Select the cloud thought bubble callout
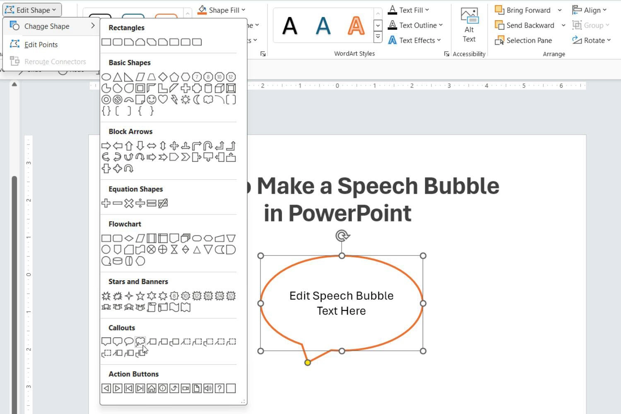Screen dimensions: 621x414 pyautogui.click(x=140, y=342)
